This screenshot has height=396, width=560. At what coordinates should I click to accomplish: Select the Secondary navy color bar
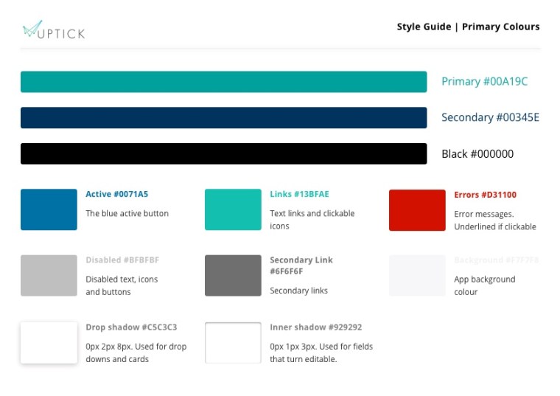223,118
